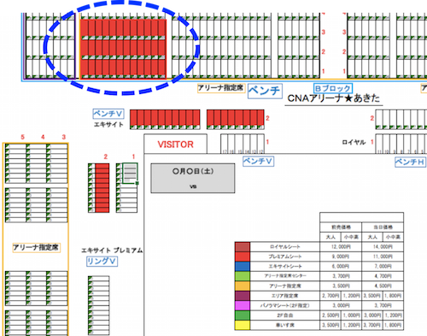Click the リングV label
The width and height of the screenshot is (427, 336).
(102, 262)
